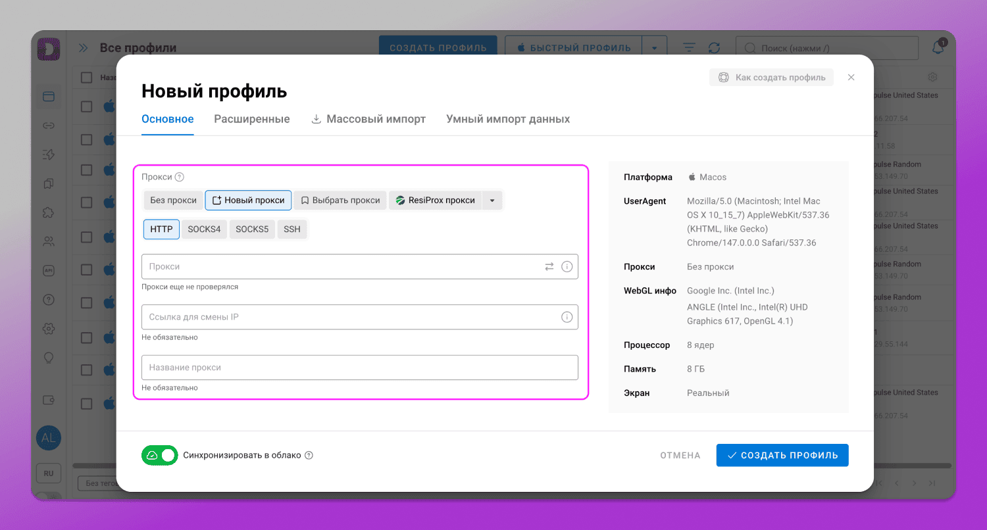This screenshot has width=987, height=530.
Task: Open the notifications bell
Action: [938, 48]
